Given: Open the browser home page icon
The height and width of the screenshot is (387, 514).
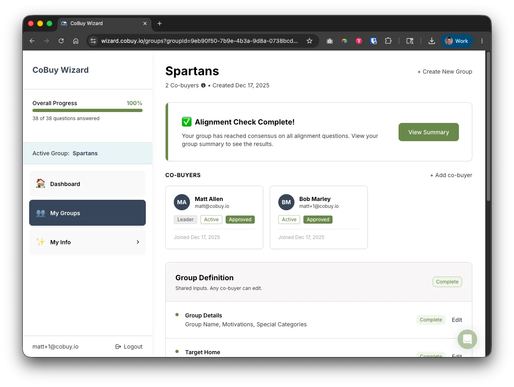Looking at the screenshot, I should pos(76,41).
